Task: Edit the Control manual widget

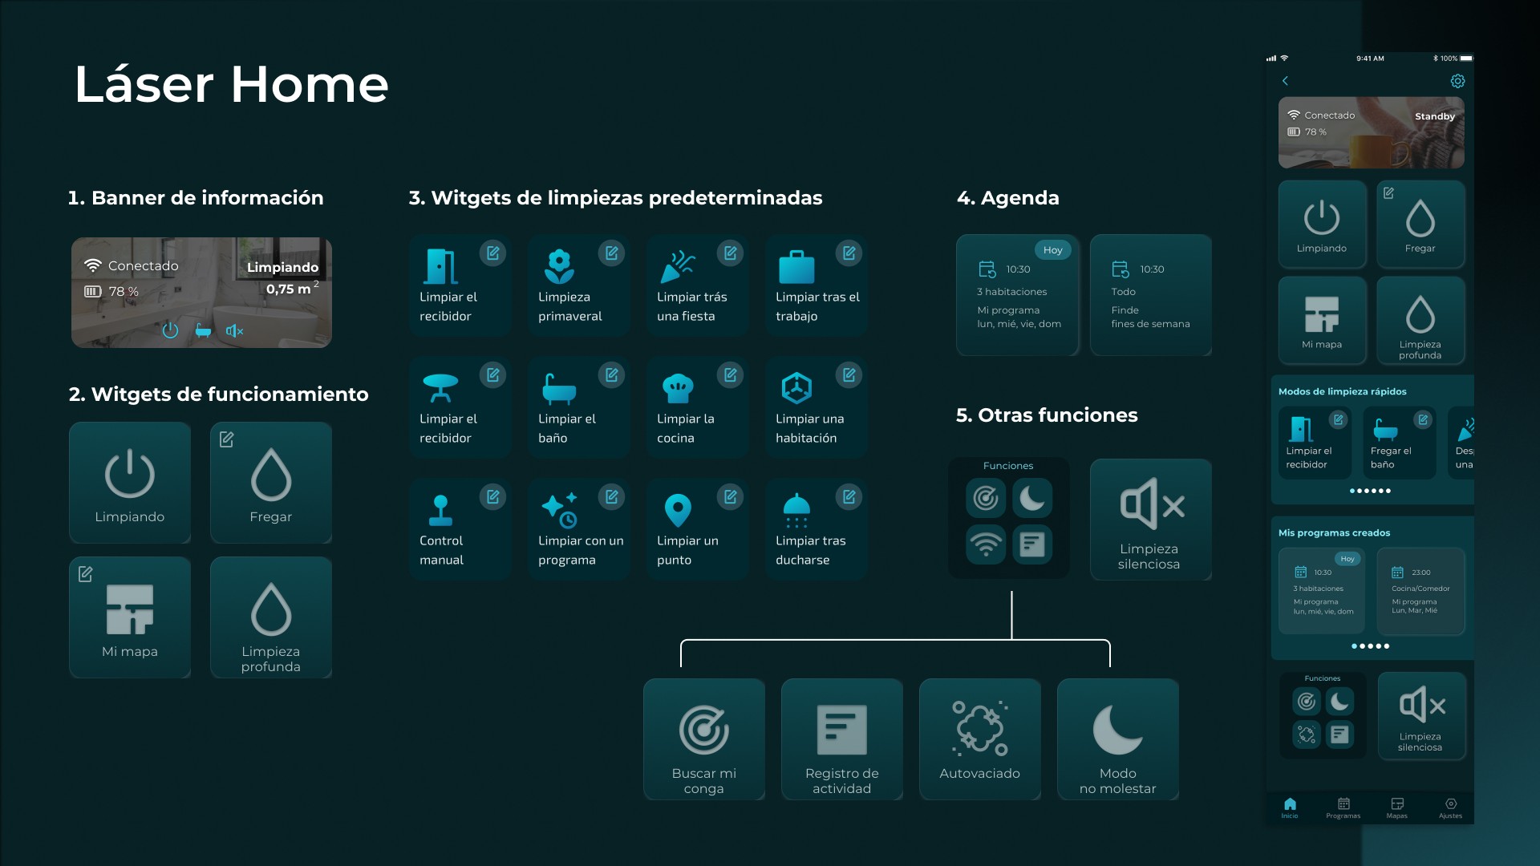Action: [493, 497]
